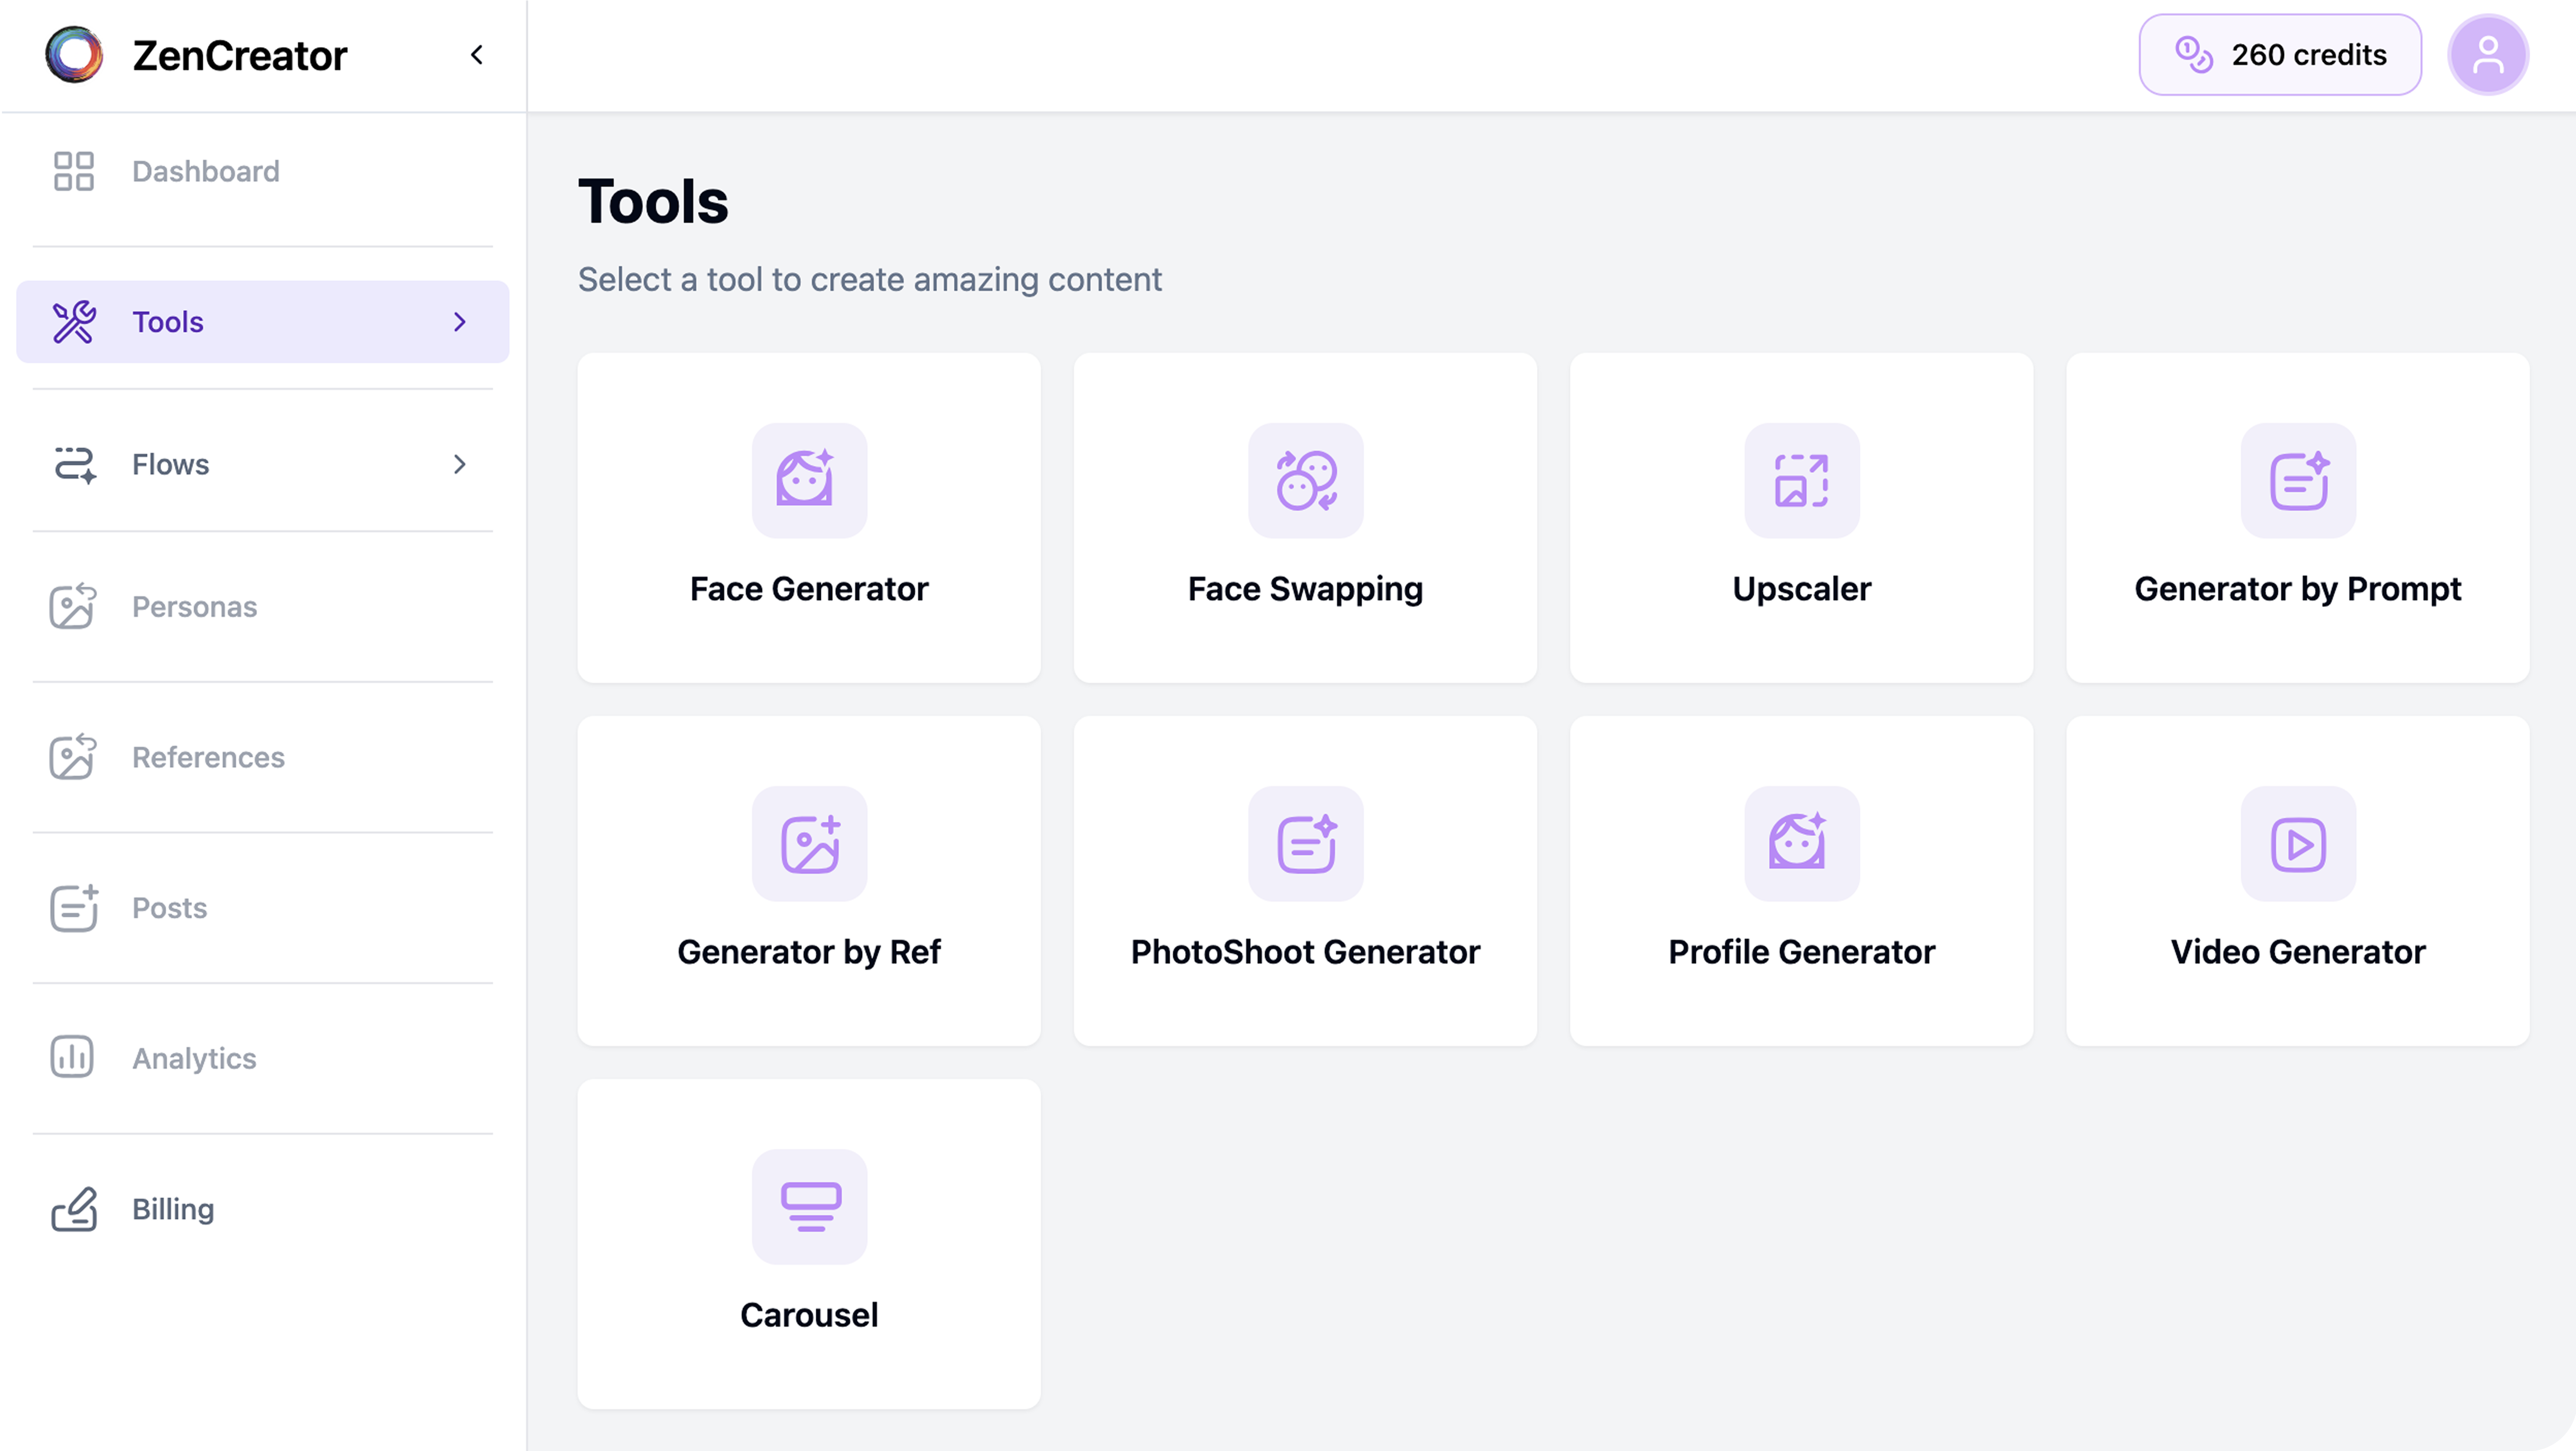Open the Face Generator tool icon

(809, 481)
